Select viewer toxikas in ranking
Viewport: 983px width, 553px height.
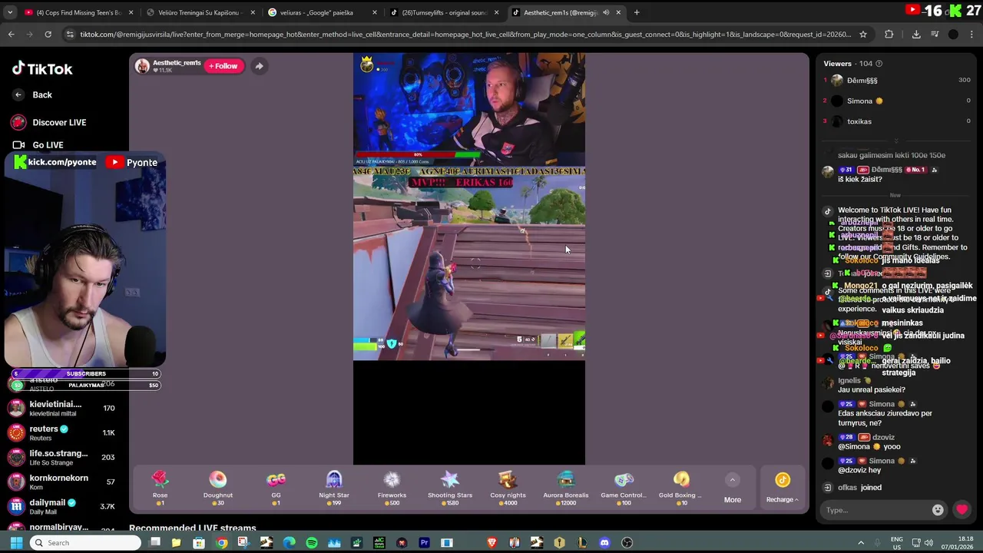[896, 121]
